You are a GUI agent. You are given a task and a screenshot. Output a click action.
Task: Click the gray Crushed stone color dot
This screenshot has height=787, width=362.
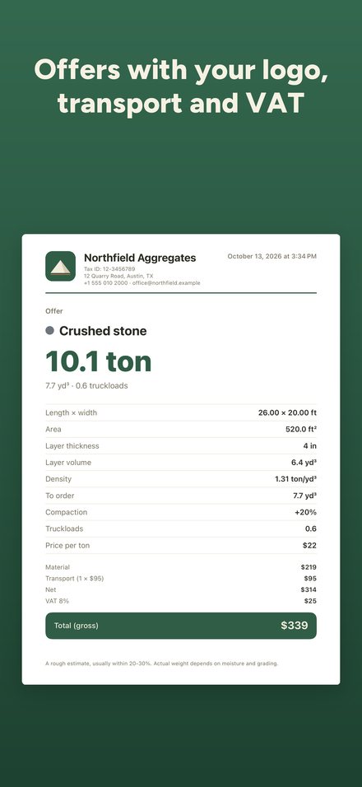(x=49, y=331)
